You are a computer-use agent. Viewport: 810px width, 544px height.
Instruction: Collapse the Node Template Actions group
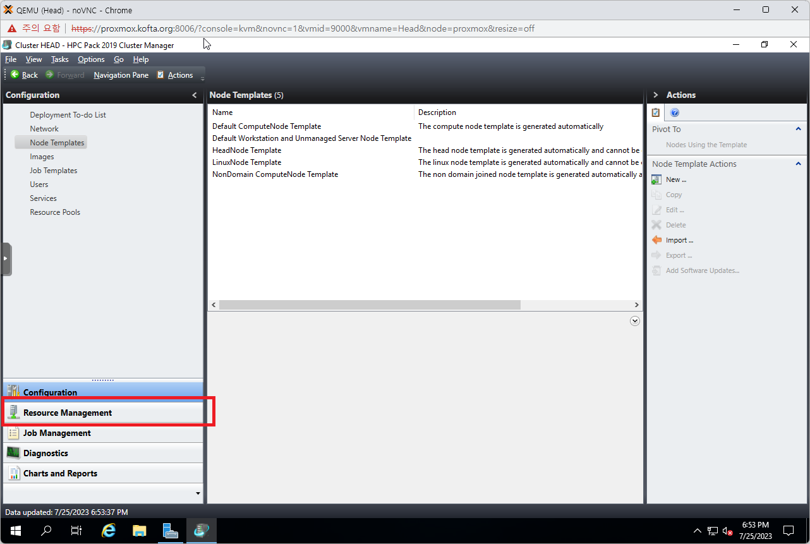[x=798, y=164]
